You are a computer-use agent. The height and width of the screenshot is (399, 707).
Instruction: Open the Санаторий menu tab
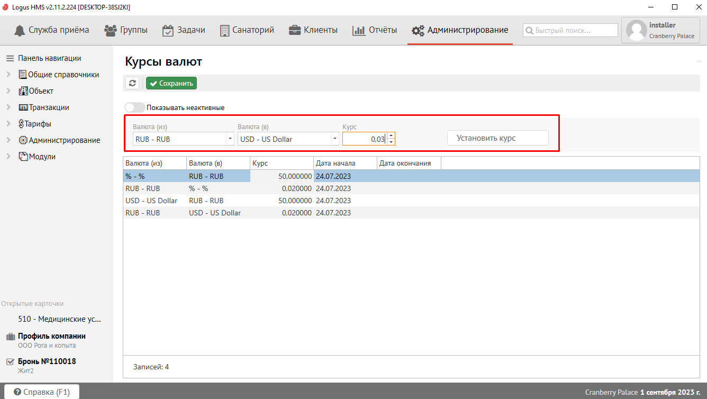coord(247,30)
